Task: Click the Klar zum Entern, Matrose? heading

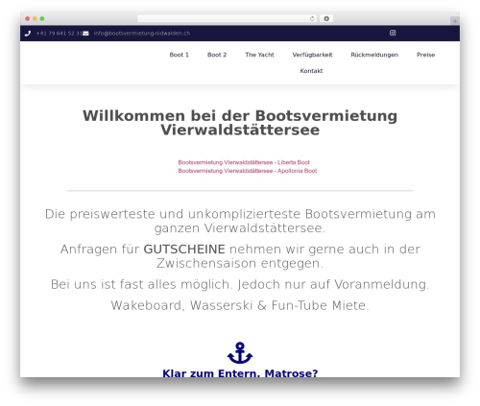Action: (x=240, y=373)
